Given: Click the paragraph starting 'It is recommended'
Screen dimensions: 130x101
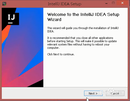Looking at the screenshot, I should 82,43.
